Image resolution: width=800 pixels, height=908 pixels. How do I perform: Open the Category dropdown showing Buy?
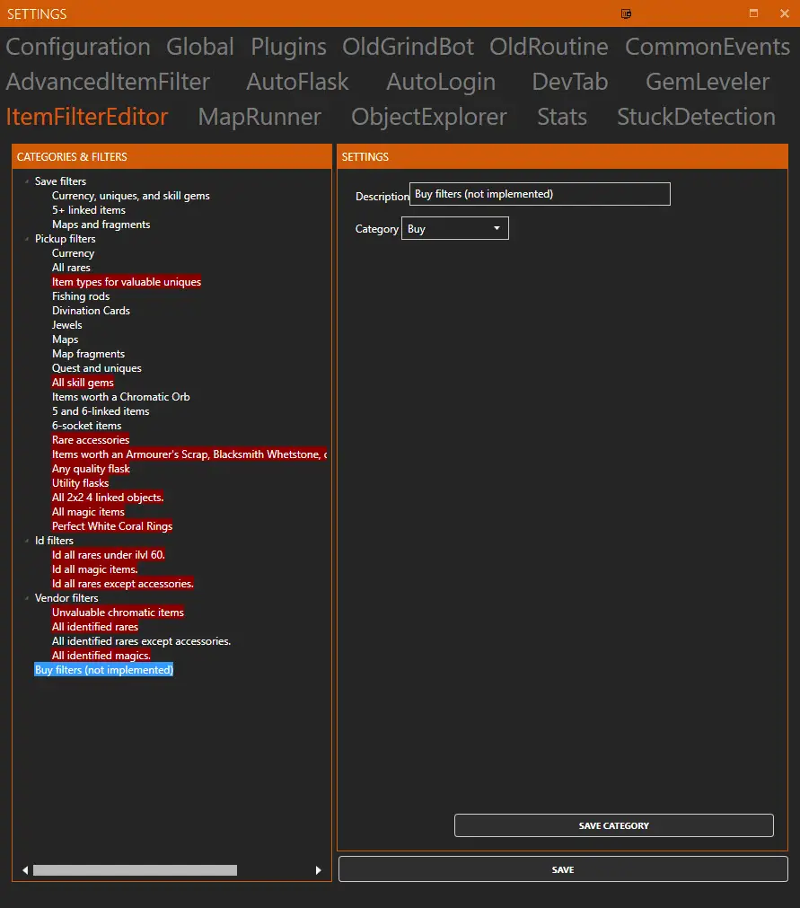[454, 229]
